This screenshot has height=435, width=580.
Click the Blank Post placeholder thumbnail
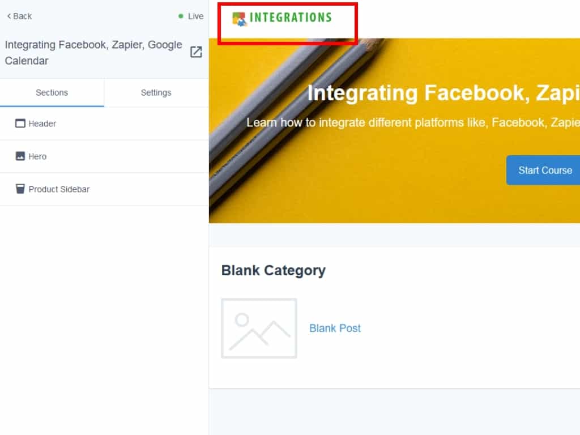[x=259, y=328]
